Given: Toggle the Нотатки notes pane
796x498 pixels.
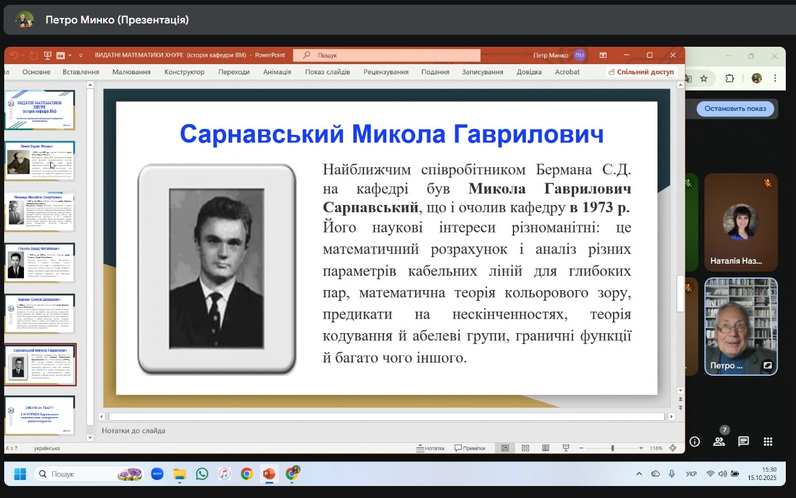Looking at the screenshot, I should click(x=431, y=448).
